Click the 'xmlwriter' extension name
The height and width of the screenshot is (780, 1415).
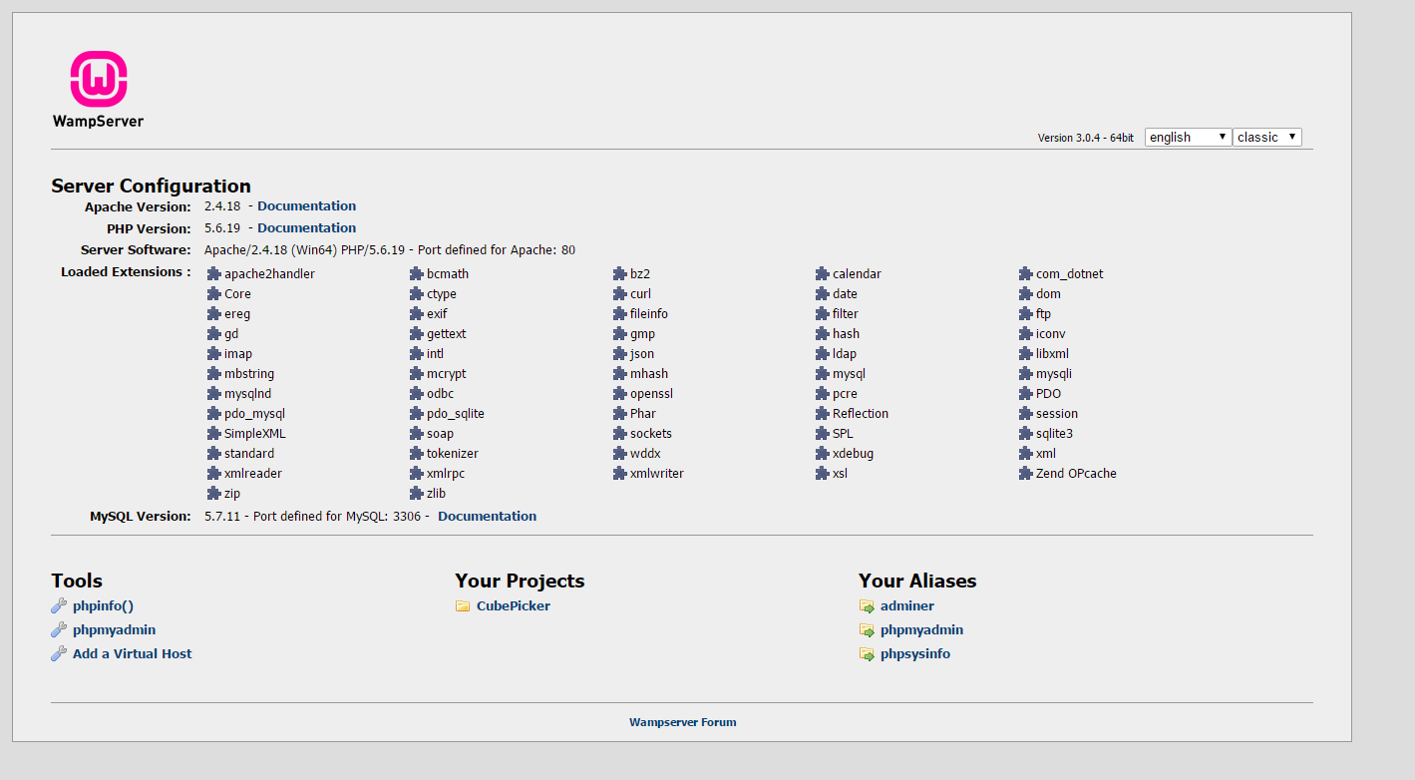tap(657, 474)
